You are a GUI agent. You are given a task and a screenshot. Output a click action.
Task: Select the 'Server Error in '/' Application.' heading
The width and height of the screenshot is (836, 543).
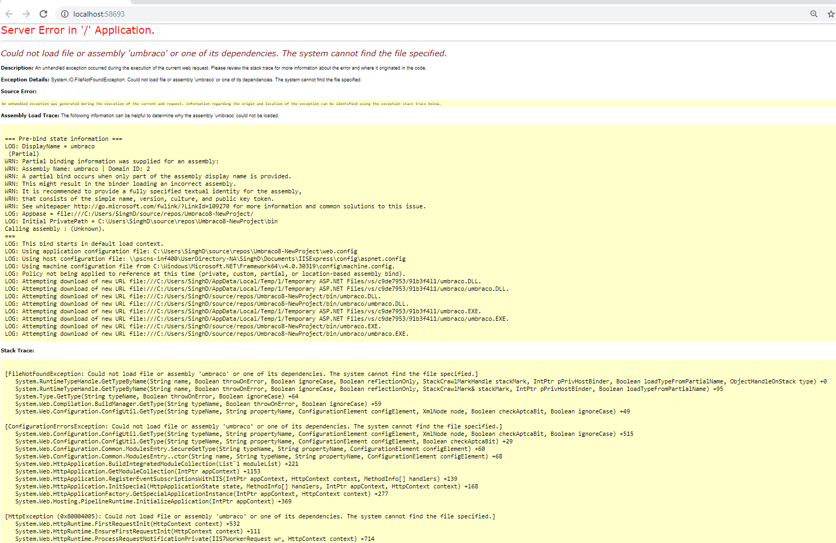pos(78,31)
